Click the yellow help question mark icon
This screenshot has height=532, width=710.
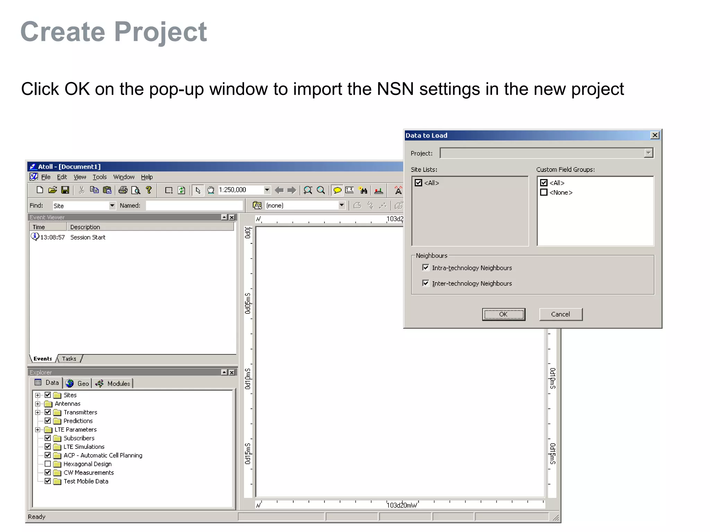click(149, 190)
